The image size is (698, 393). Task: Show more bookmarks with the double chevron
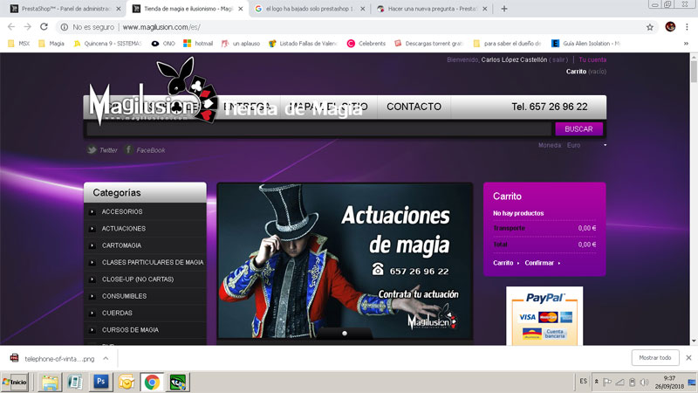686,43
